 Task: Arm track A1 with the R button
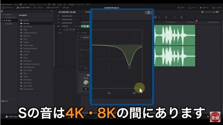(67, 30)
